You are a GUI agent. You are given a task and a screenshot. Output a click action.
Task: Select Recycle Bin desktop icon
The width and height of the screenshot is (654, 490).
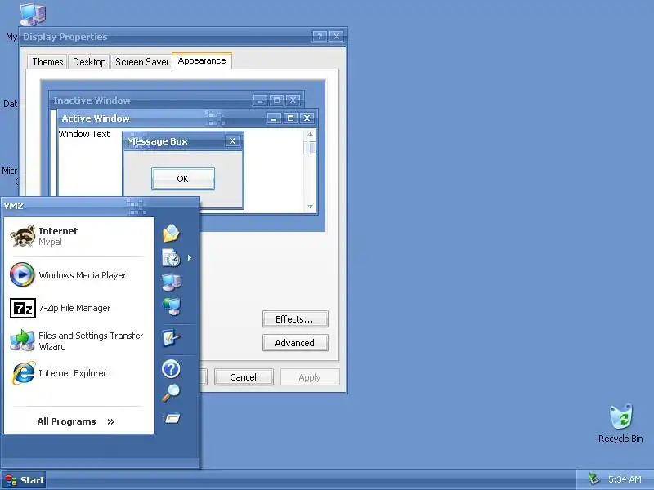click(x=620, y=423)
